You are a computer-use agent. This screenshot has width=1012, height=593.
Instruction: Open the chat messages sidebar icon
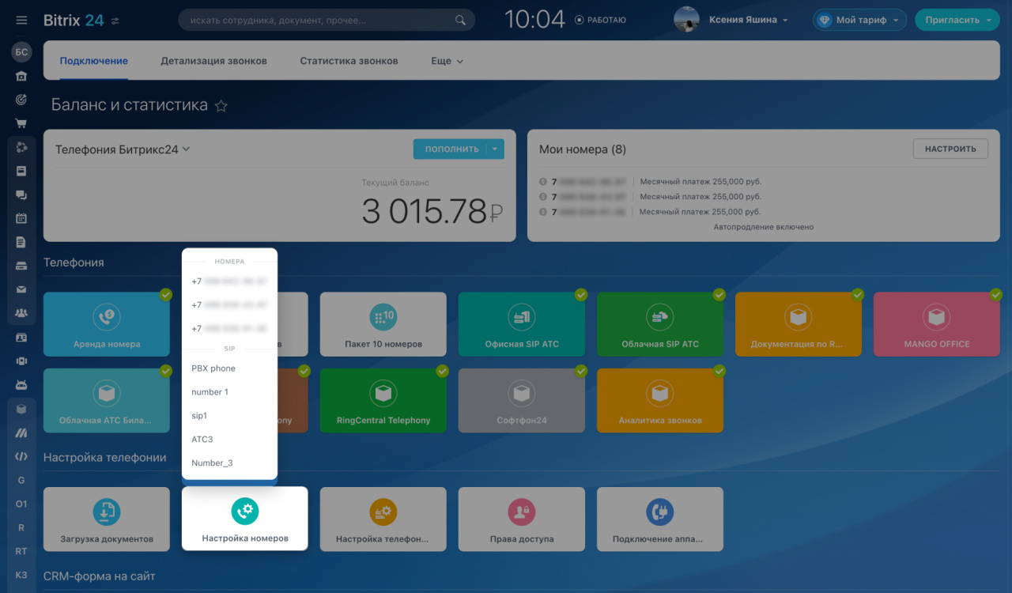tap(21, 195)
